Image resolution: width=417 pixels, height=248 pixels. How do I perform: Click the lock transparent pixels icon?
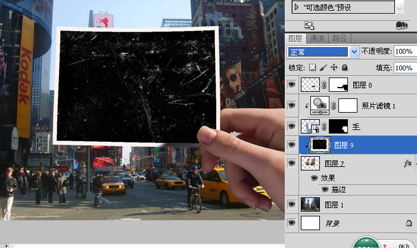(313, 67)
